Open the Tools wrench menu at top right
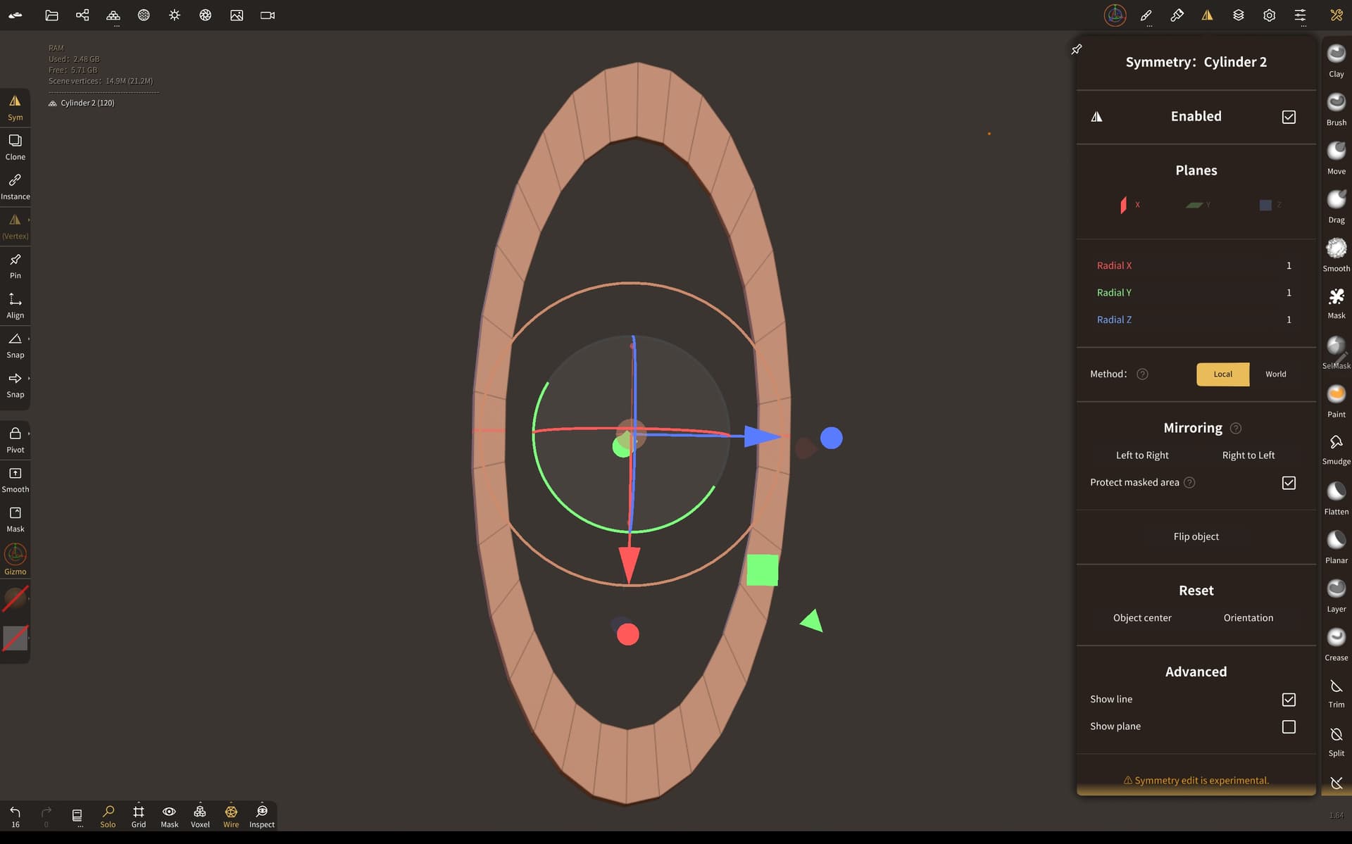 (1337, 15)
